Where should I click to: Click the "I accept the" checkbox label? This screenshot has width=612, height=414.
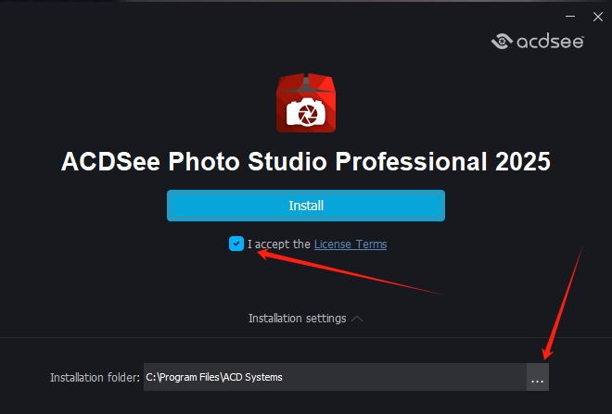coord(279,245)
